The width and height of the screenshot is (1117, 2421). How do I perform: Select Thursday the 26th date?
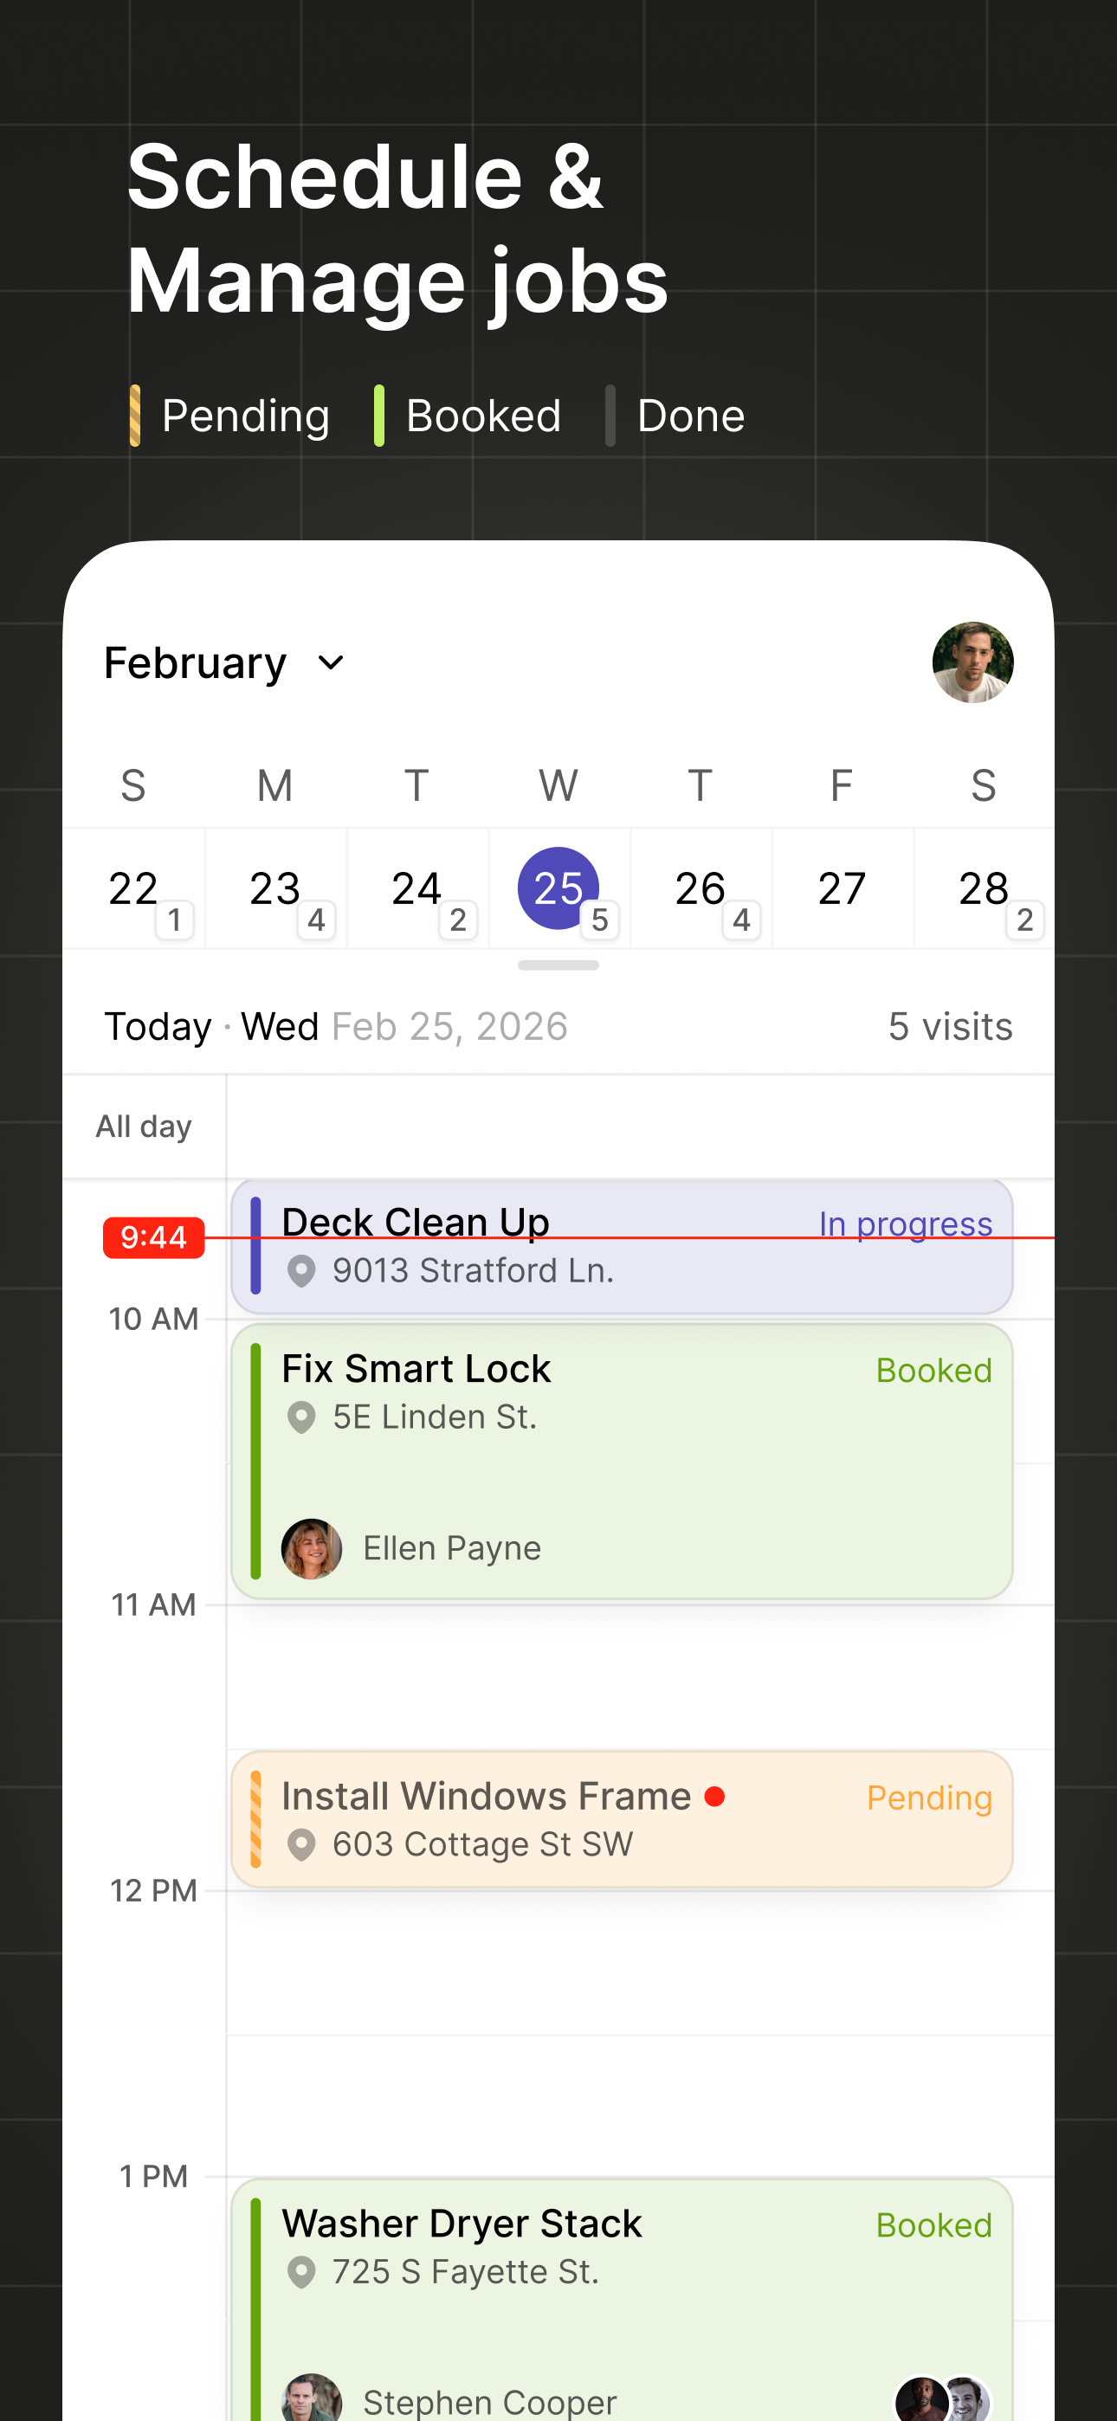click(701, 889)
